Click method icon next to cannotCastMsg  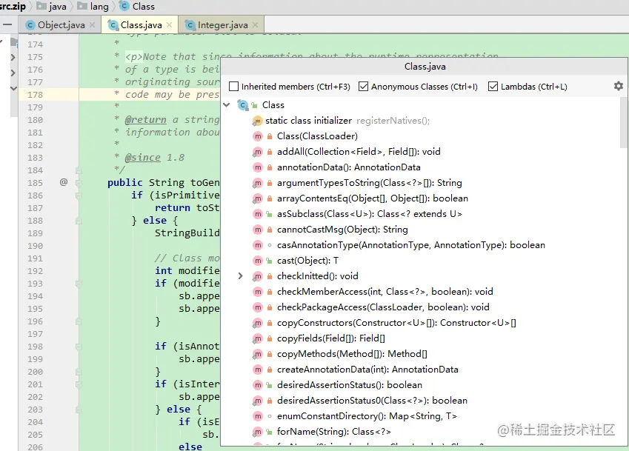click(258, 230)
